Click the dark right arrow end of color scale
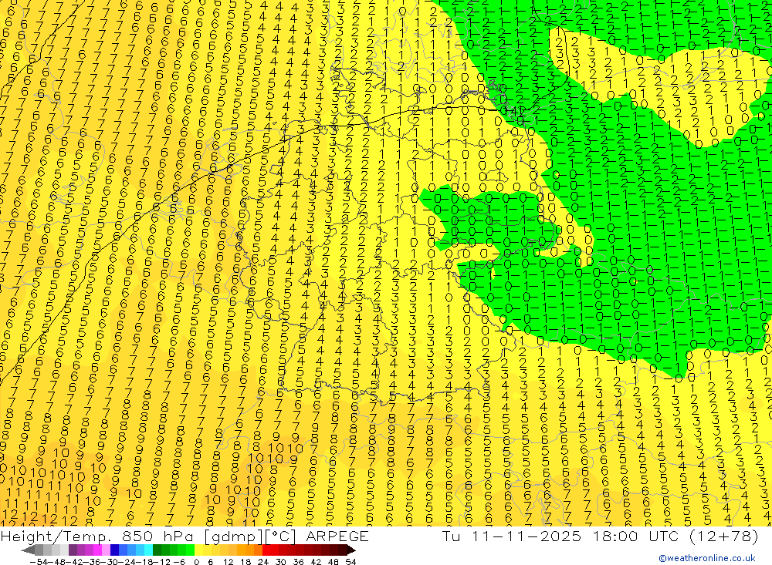The image size is (772, 565). point(350,550)
